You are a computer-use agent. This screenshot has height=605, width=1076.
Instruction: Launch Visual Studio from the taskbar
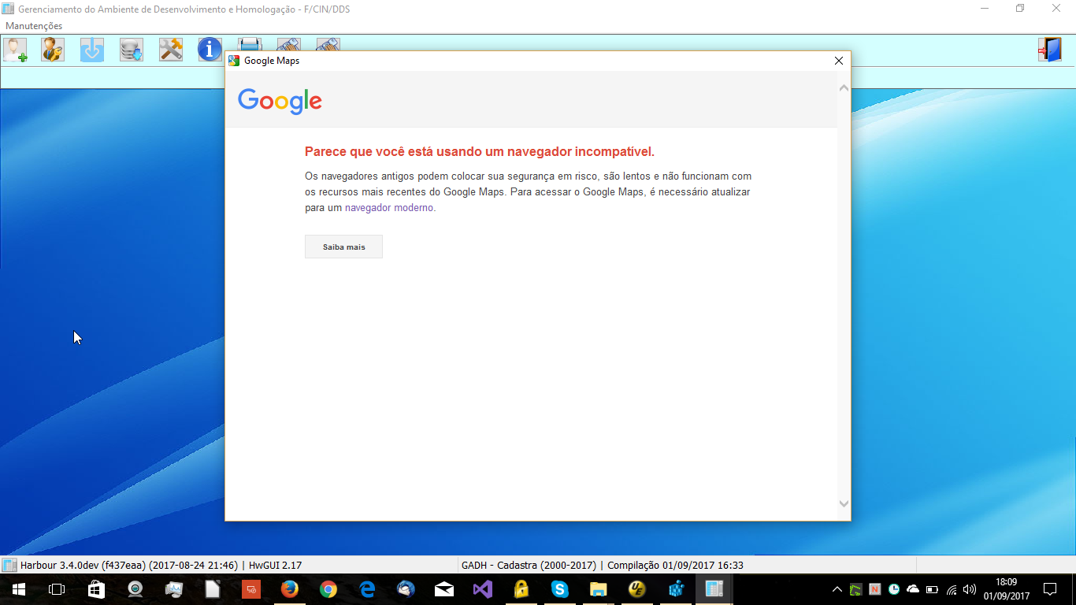click(x=483, y=589)
